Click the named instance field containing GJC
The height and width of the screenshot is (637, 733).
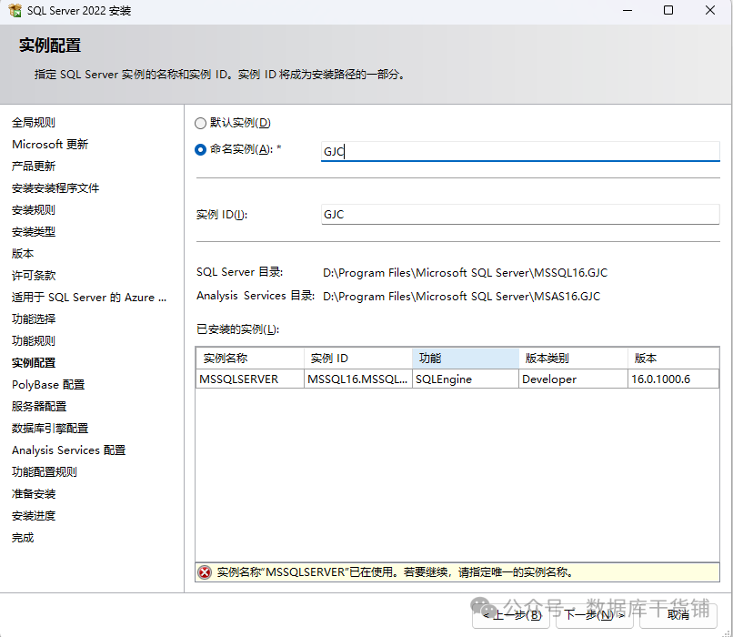coord(520,152)
